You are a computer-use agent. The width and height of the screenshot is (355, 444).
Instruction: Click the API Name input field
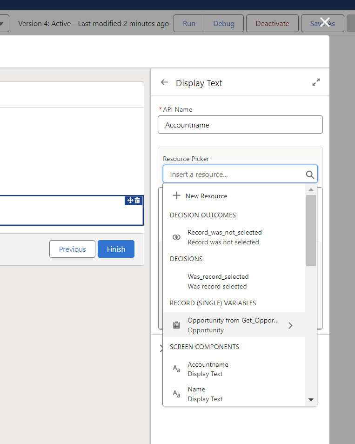(x=240, y=125)
